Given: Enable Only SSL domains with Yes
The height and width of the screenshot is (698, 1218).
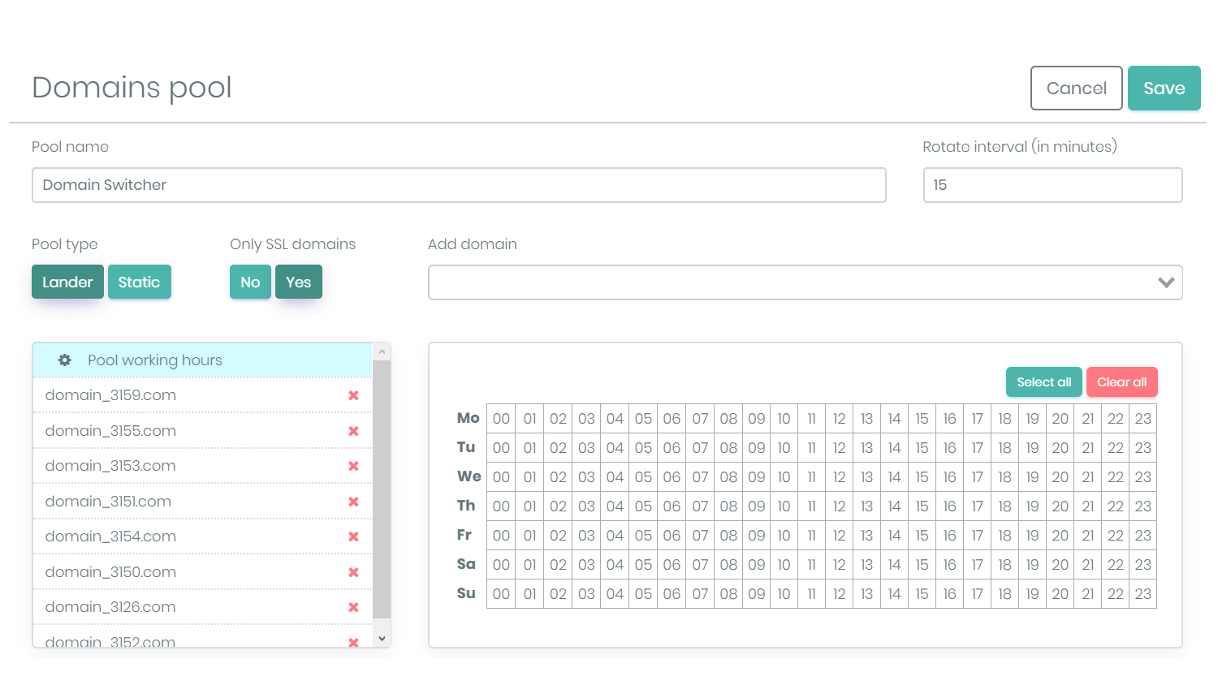Looking at the screenshot, I should (x=298, y=282).
